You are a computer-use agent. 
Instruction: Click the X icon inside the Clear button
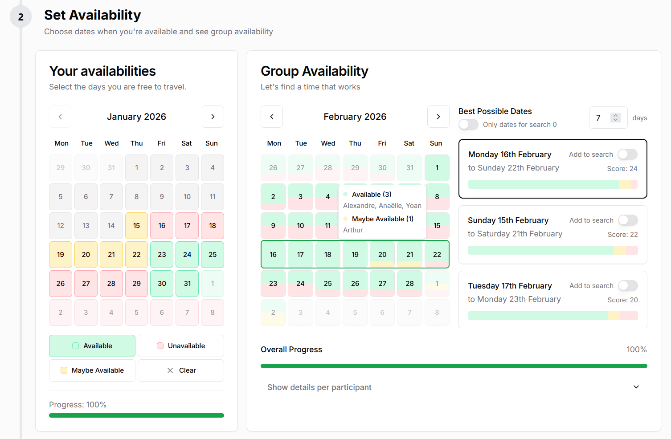click(x=170, y=370)
